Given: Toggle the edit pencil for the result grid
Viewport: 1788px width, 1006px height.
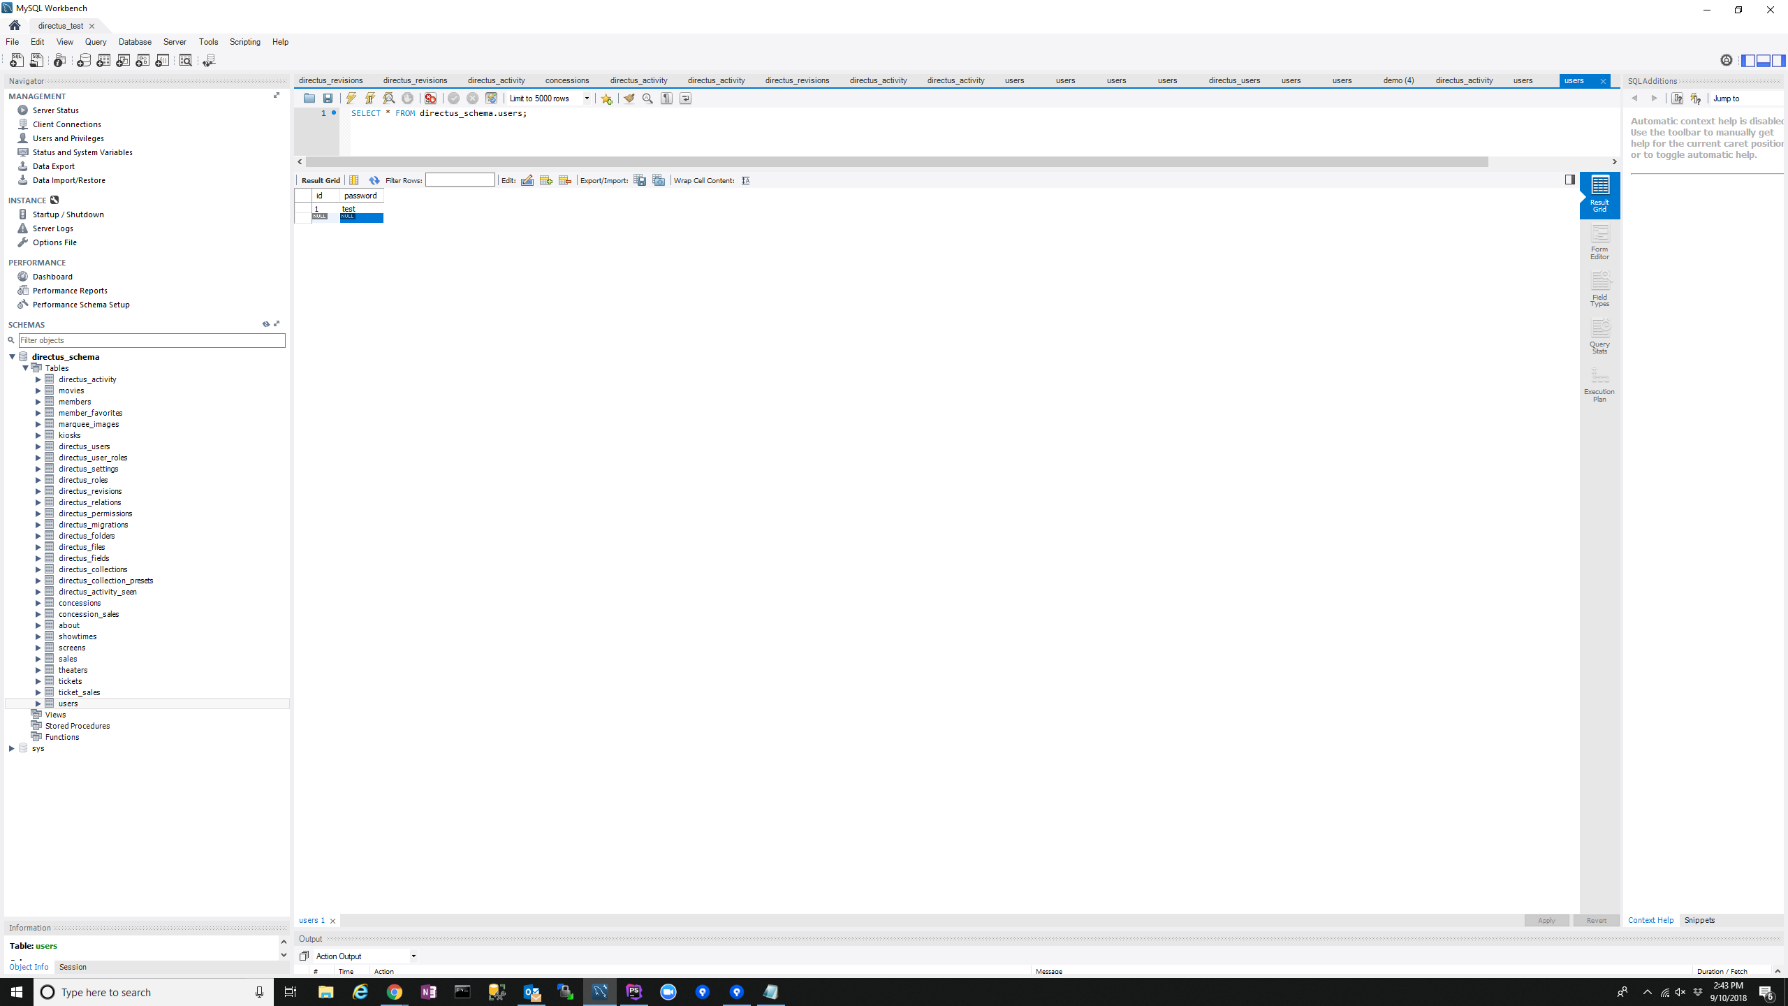Looking at the screenshot, I should click(x=527, y=180).
